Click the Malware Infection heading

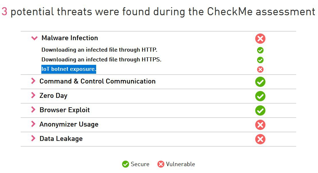coord(70,38)
